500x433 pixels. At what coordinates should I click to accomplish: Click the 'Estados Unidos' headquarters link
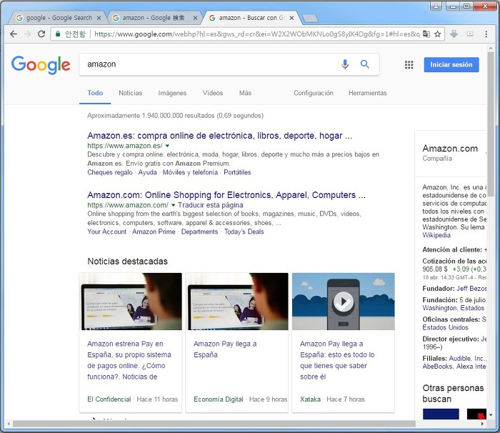click(445, 327)
